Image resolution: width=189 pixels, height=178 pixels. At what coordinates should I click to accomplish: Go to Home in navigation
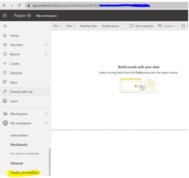tap(14, 36)
